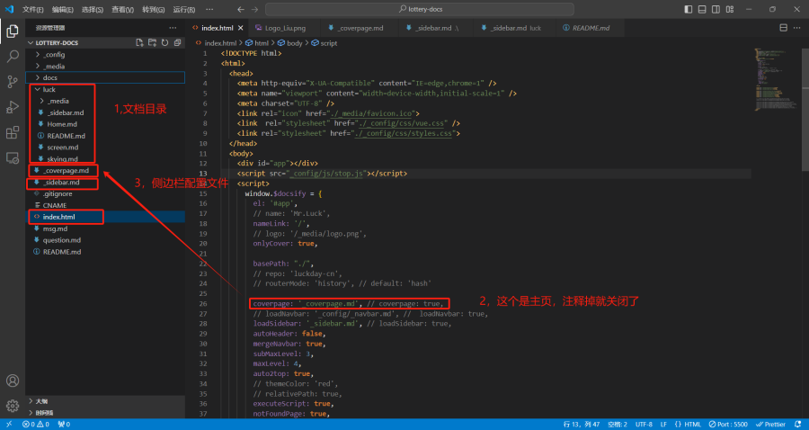Open the Search view in activity bar
This screenshot has width=809, height=430.
(13, 56)
